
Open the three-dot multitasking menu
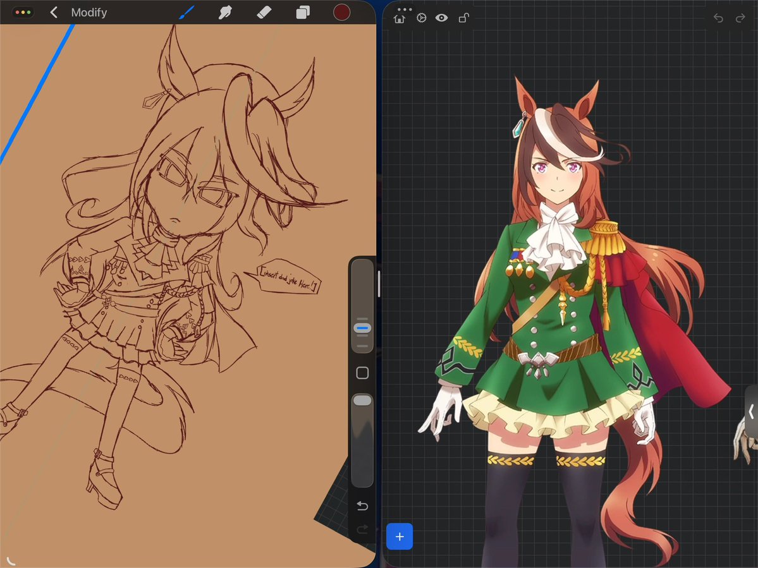[404, 9]
